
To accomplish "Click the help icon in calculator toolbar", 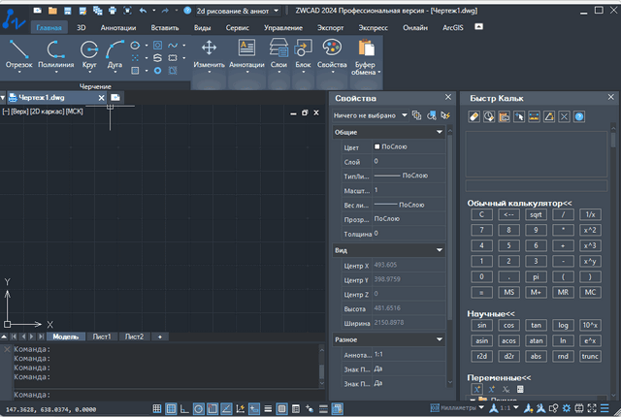I will (x=578, y=116).
